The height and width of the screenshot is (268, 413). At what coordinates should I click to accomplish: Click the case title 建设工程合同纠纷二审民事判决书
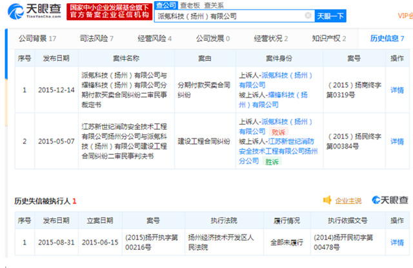tap(124, 141)
